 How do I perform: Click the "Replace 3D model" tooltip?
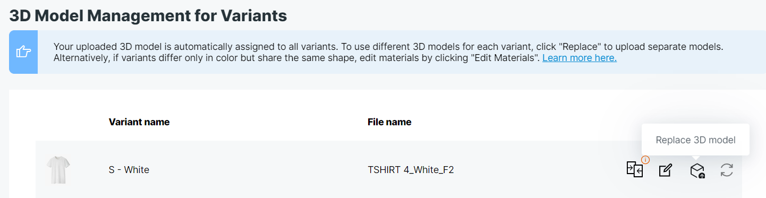(695, 140)
